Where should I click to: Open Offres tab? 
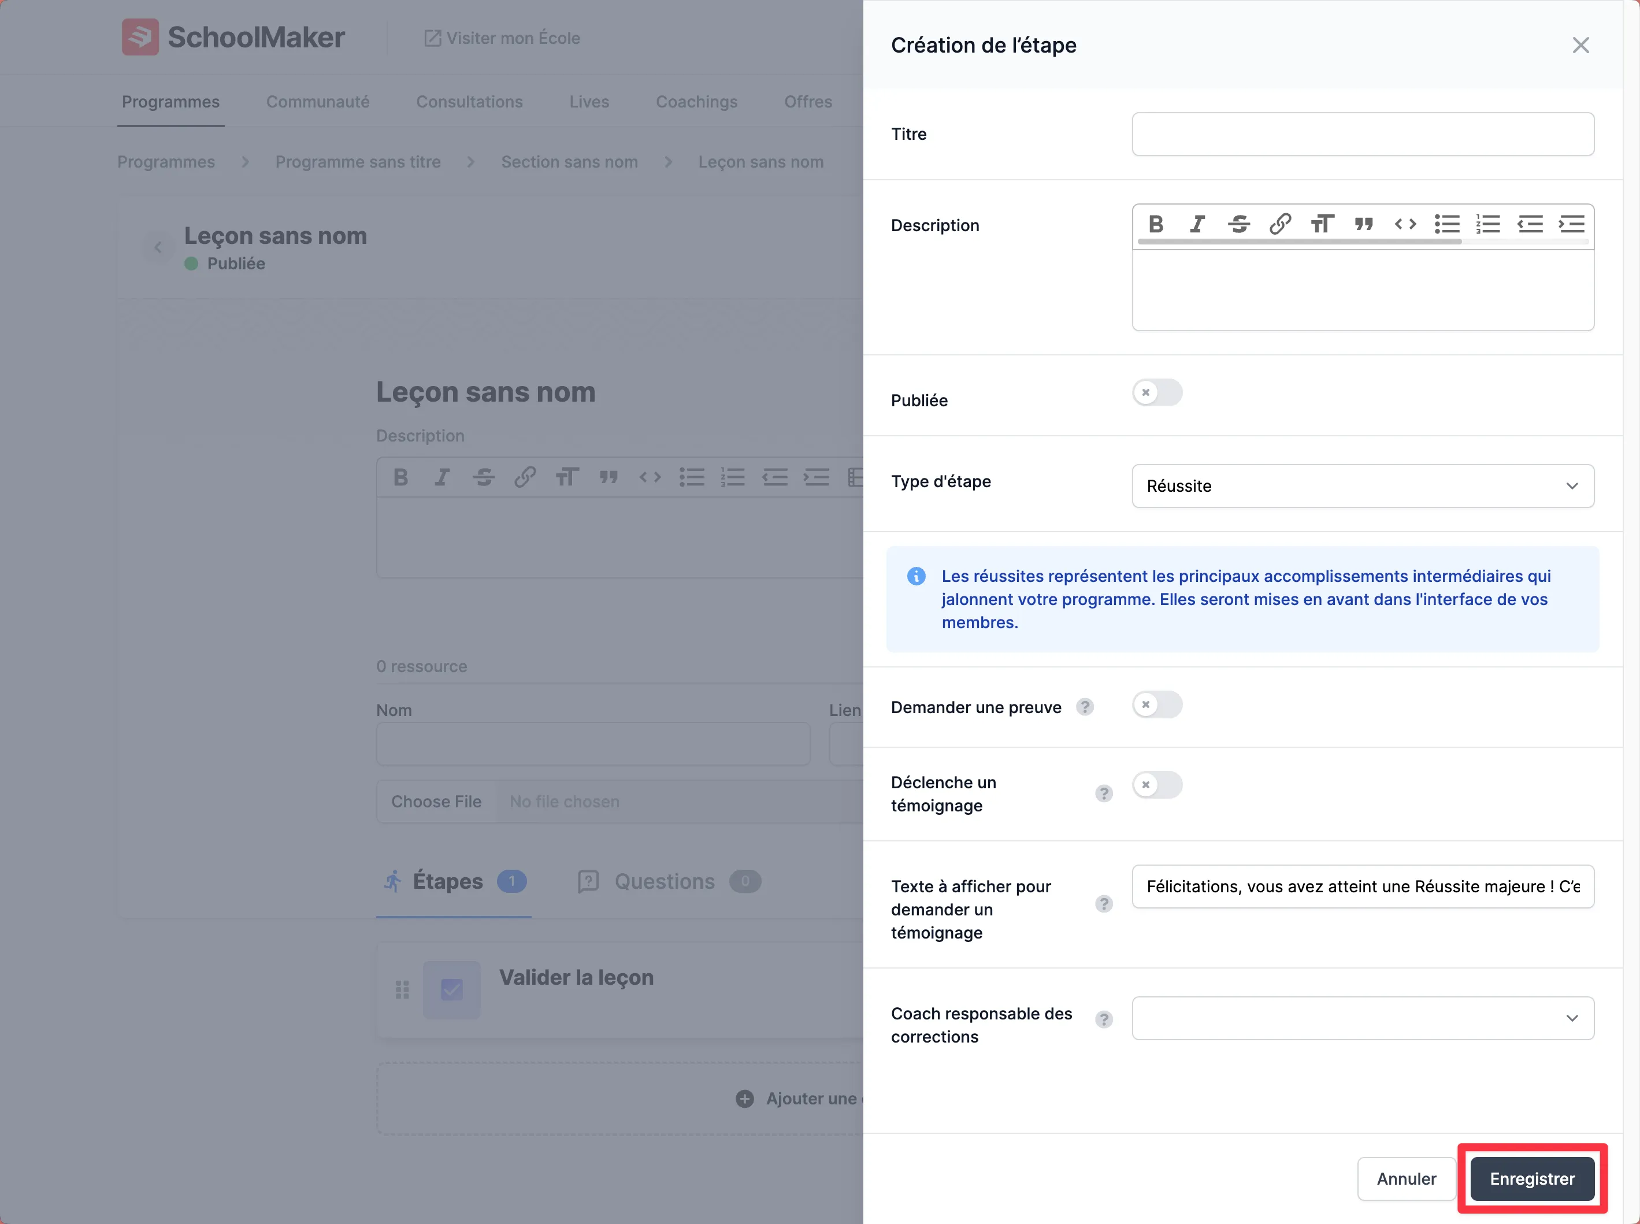click(808, 102)
